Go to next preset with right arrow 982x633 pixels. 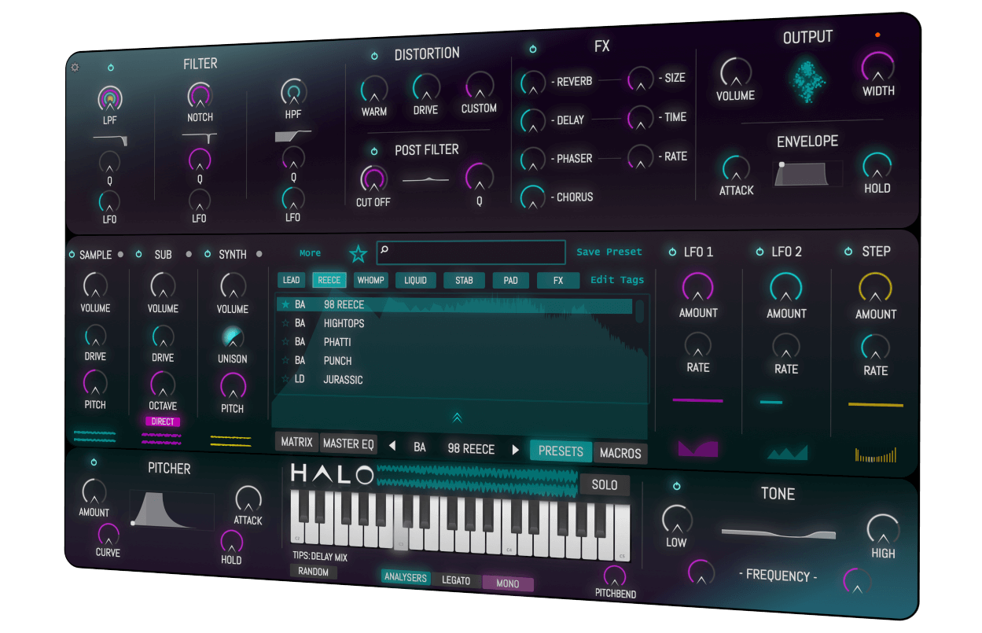[x=516, y=450]
